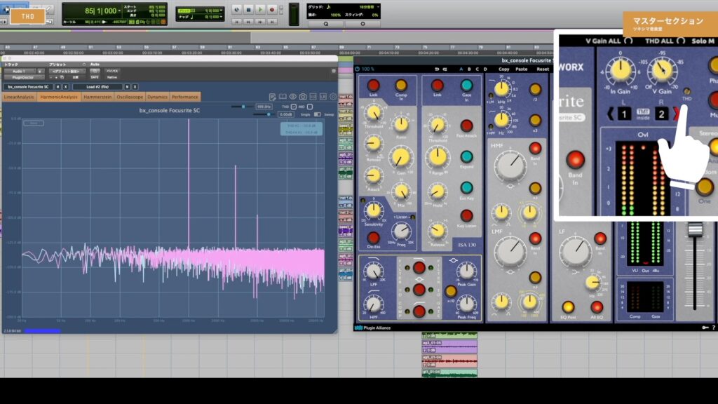Viewport: 718px width, 404px height.
Task: Click the 999.0Hz frequency input field
Action: pos(263,107)
